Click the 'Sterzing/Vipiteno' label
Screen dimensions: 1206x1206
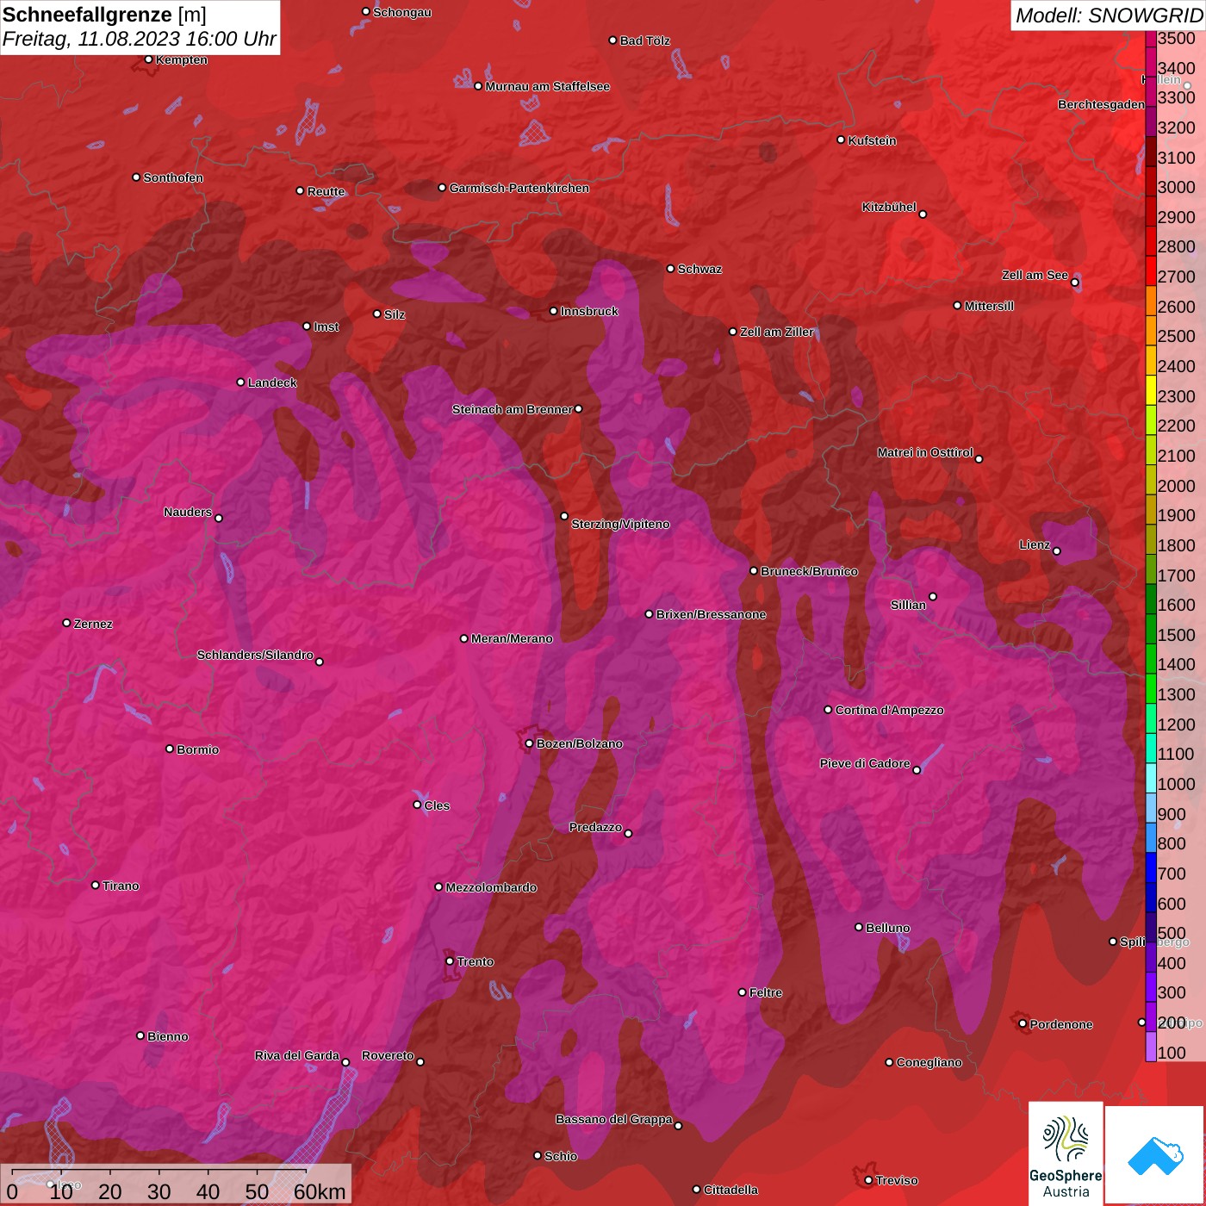[x=620, y=524]
